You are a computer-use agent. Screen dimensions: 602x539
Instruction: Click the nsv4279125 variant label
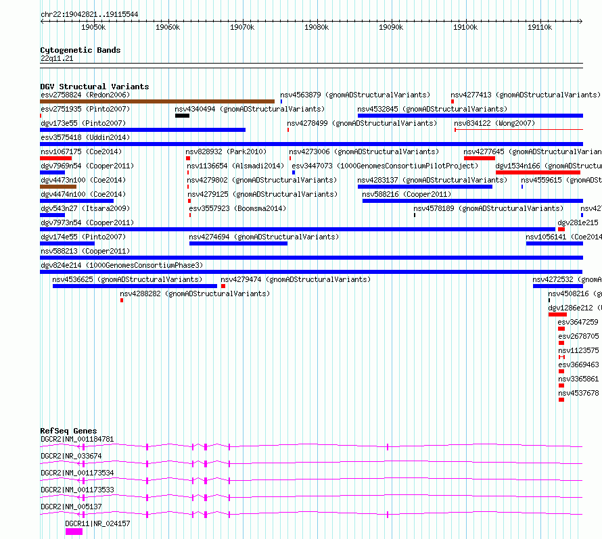262,194
